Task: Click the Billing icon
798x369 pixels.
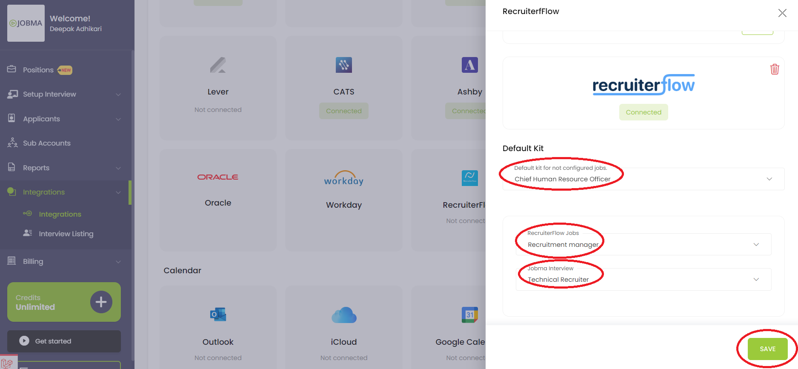Action: pos(12,260)
